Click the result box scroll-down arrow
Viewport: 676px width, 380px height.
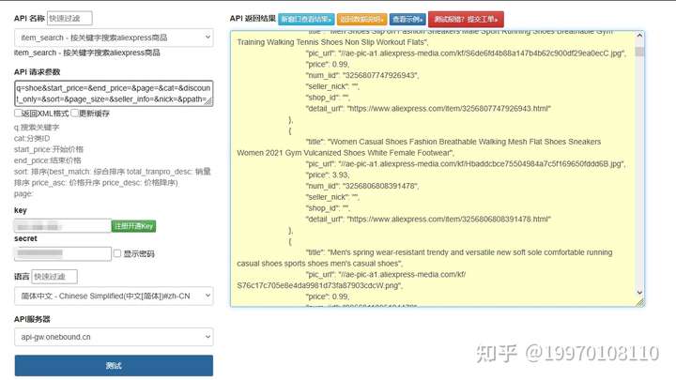pos(639,293)
